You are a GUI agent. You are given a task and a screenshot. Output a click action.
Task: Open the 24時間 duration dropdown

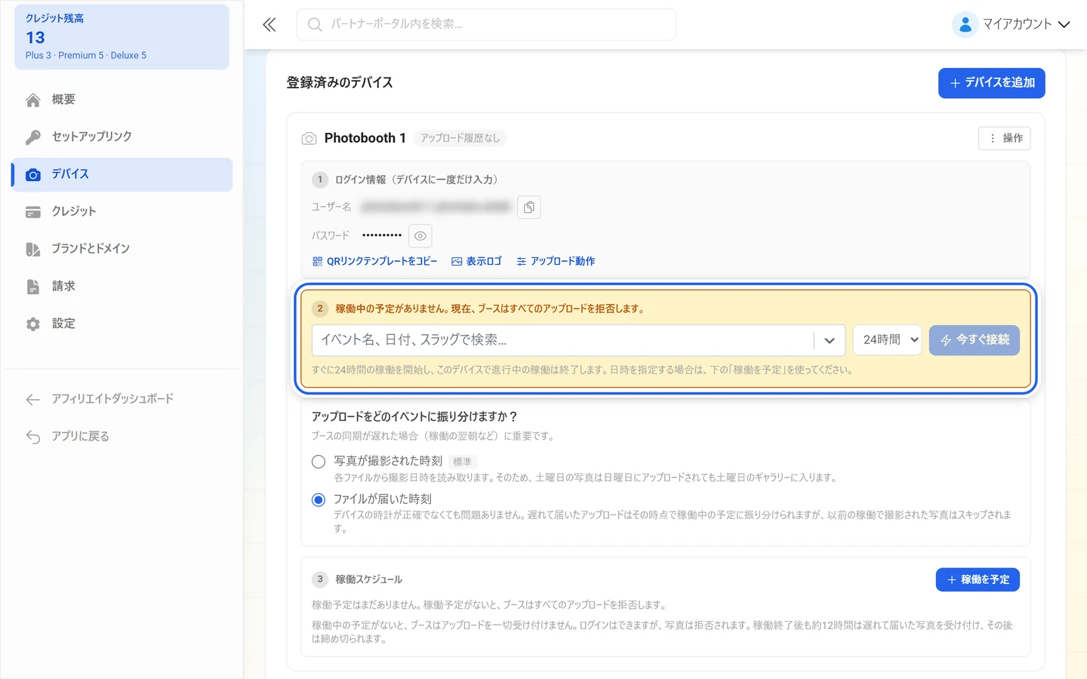(x=888, y=340)
